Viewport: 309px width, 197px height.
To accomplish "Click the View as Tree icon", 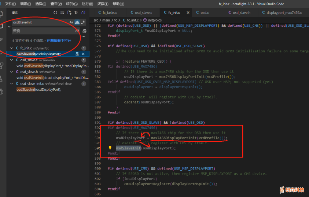I will click(x=77, y=12).
